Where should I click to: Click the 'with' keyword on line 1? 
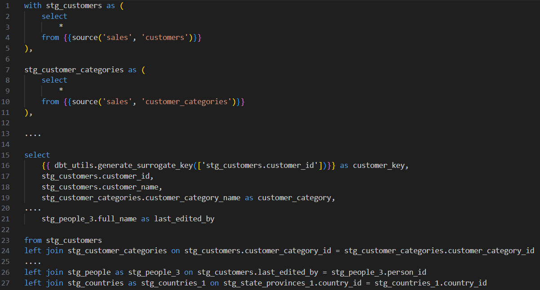33,6
